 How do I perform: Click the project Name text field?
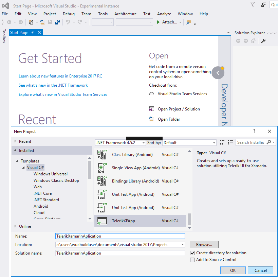click(x=120, y=236)
